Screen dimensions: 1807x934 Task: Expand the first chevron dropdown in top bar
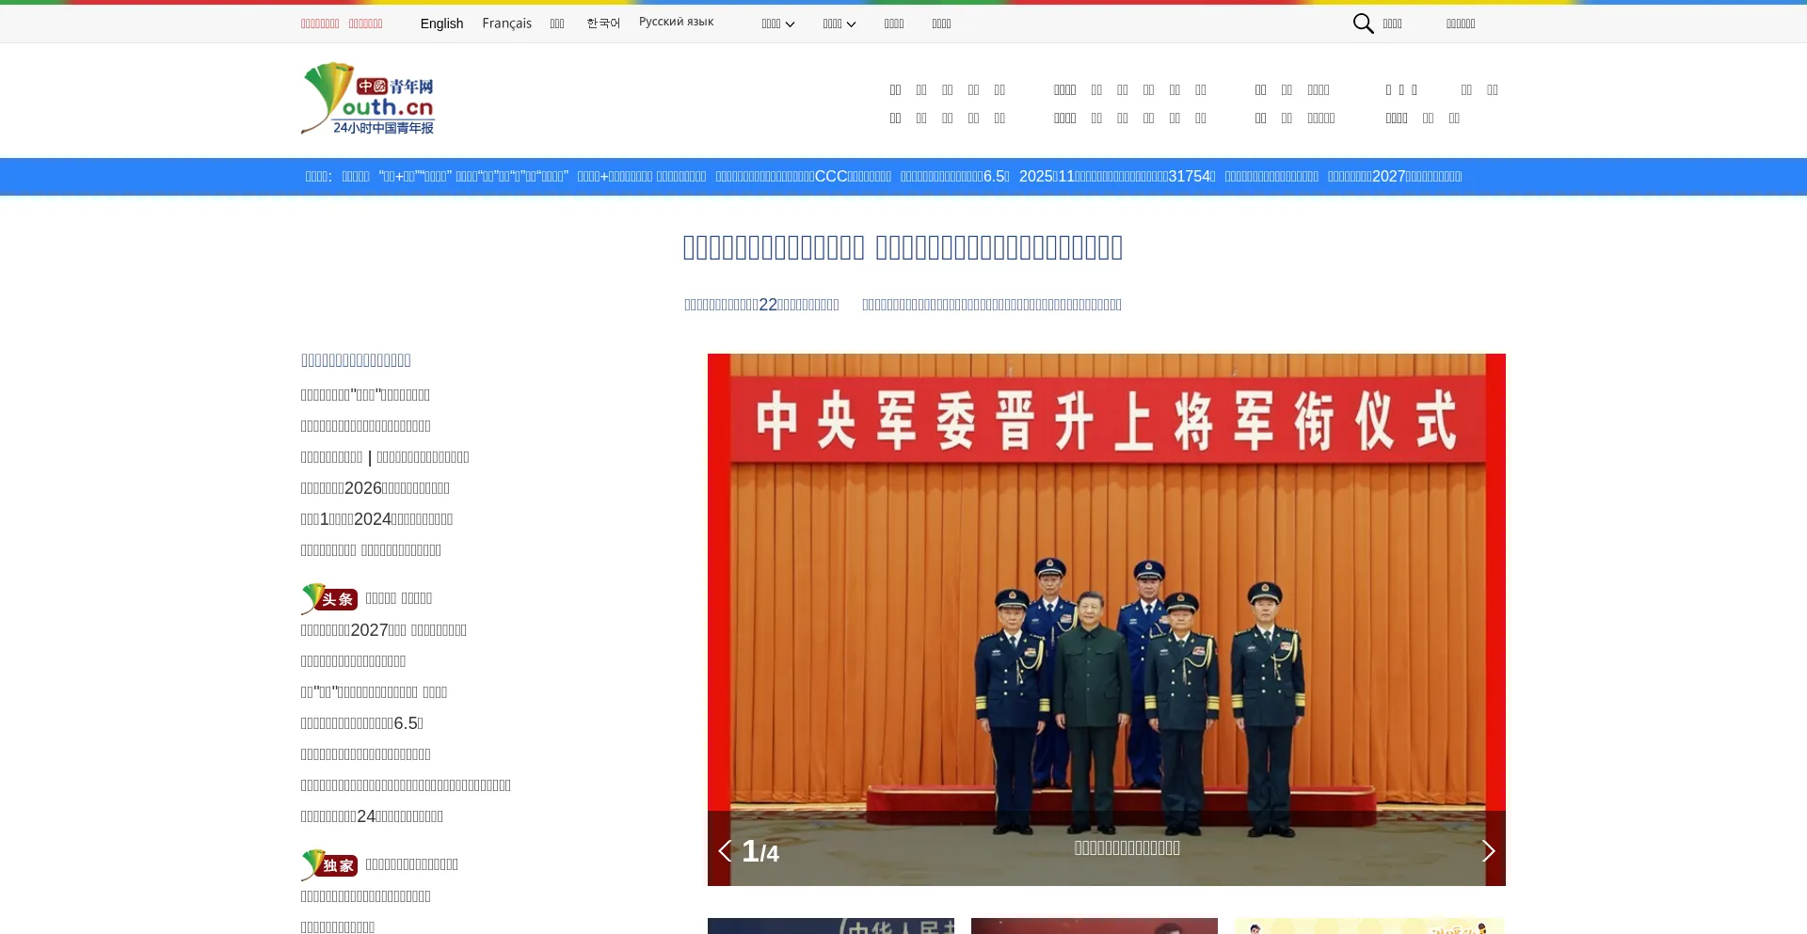coord(791,24)
